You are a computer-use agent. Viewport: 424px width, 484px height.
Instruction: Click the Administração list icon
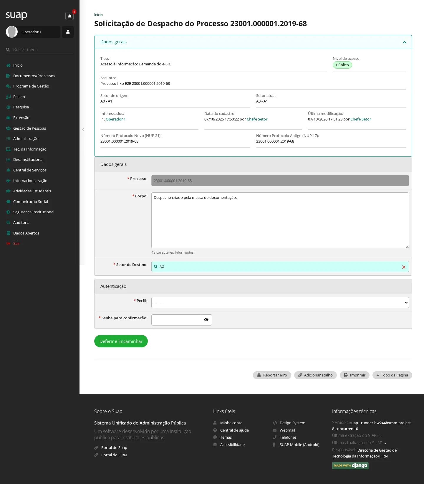coord(8,139)
